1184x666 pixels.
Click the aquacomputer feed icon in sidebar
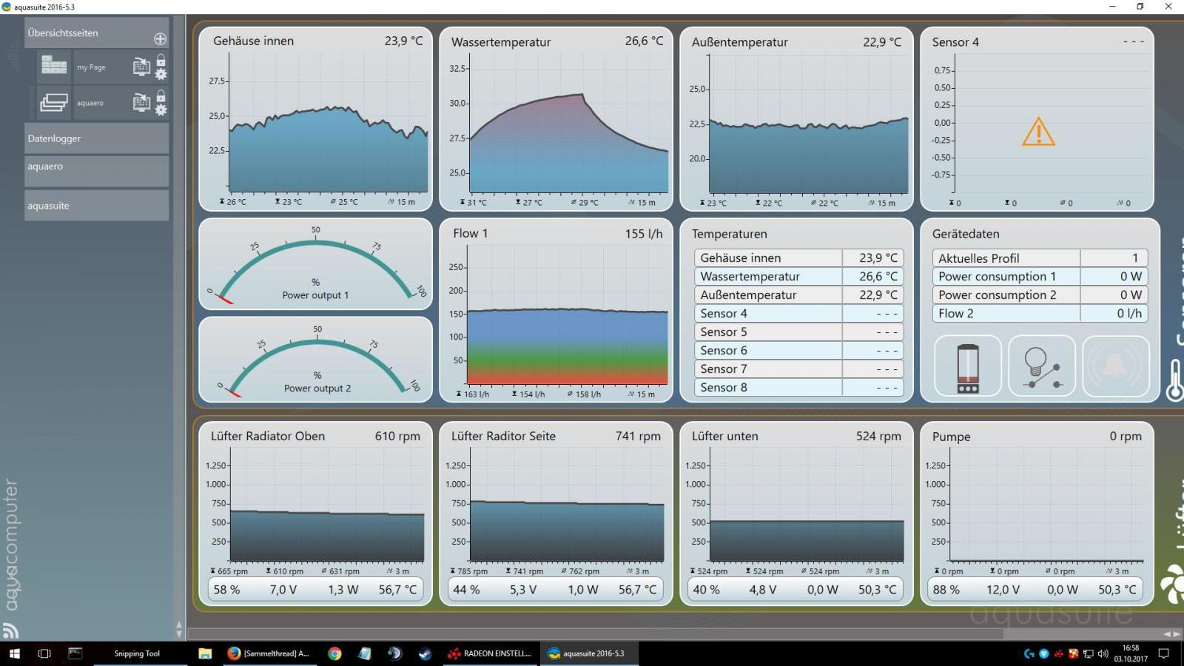10,630
